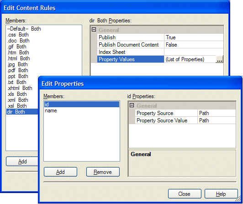Click the Remove button

pyautogui.click(x=103, y=172)
